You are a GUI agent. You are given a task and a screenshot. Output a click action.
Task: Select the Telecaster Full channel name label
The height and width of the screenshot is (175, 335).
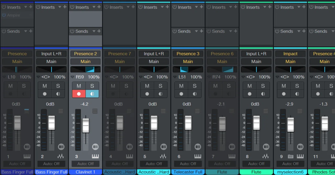(x=188, y=172)
